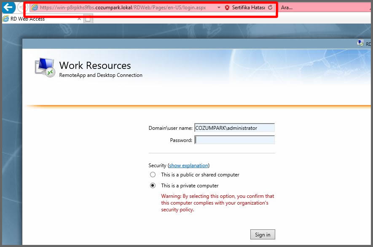This screenshot has height=247, width=373.
Task: Open a new blank tab
Action: click(88, 19)
